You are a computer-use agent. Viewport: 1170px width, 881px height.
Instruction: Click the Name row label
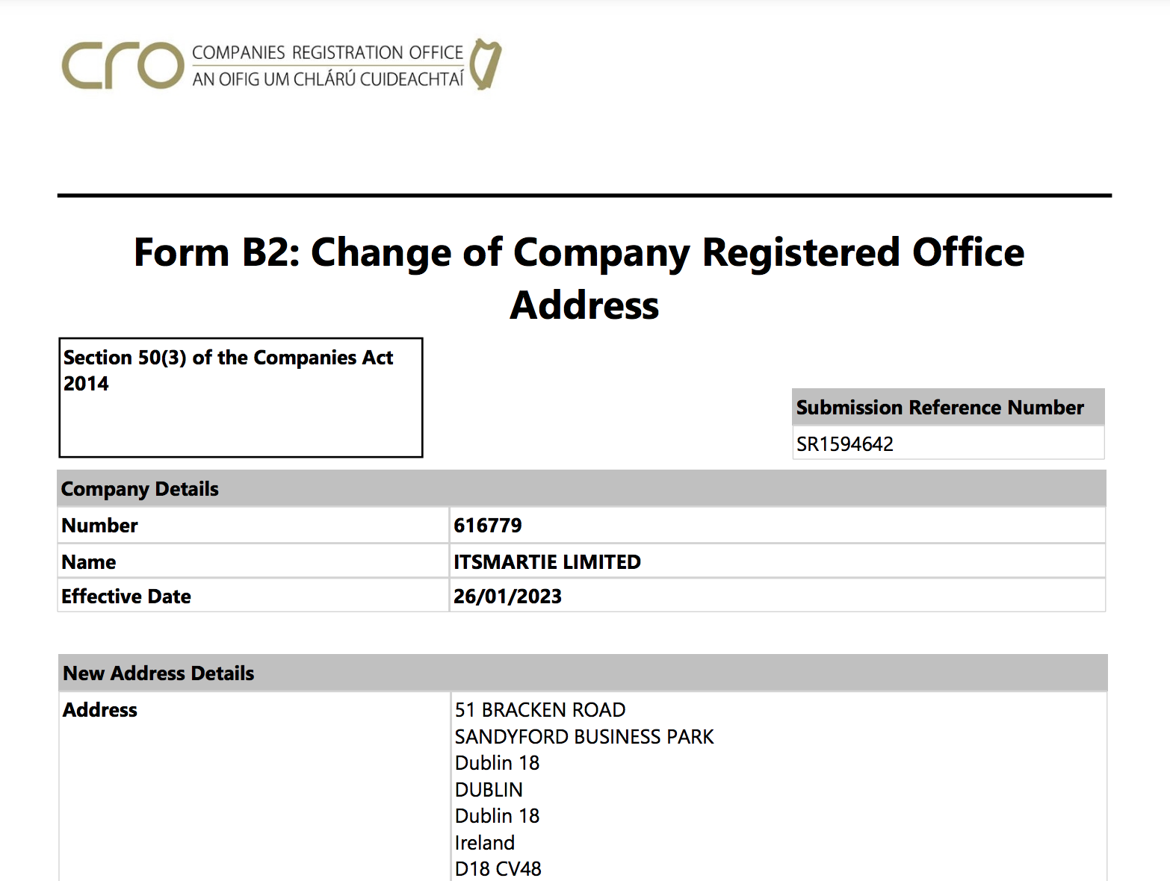point(88,562)
